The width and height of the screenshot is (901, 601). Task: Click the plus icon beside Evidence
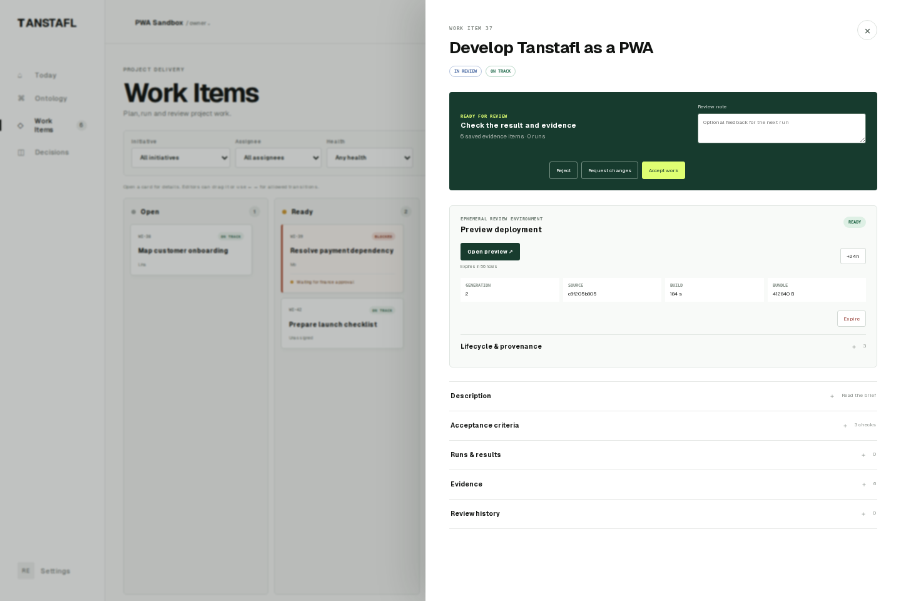(864, 485)
